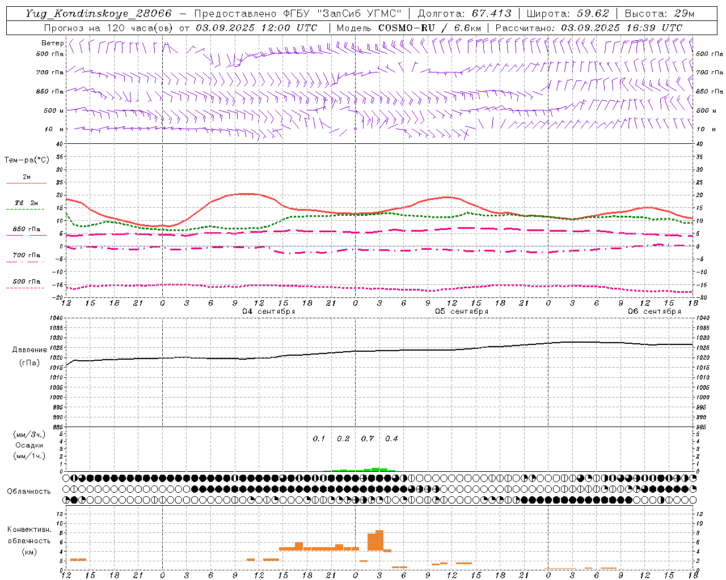Click the '0.7' precipitation amount value
Viewport: 726px width, 580px height.
click(x=368, y=438)
